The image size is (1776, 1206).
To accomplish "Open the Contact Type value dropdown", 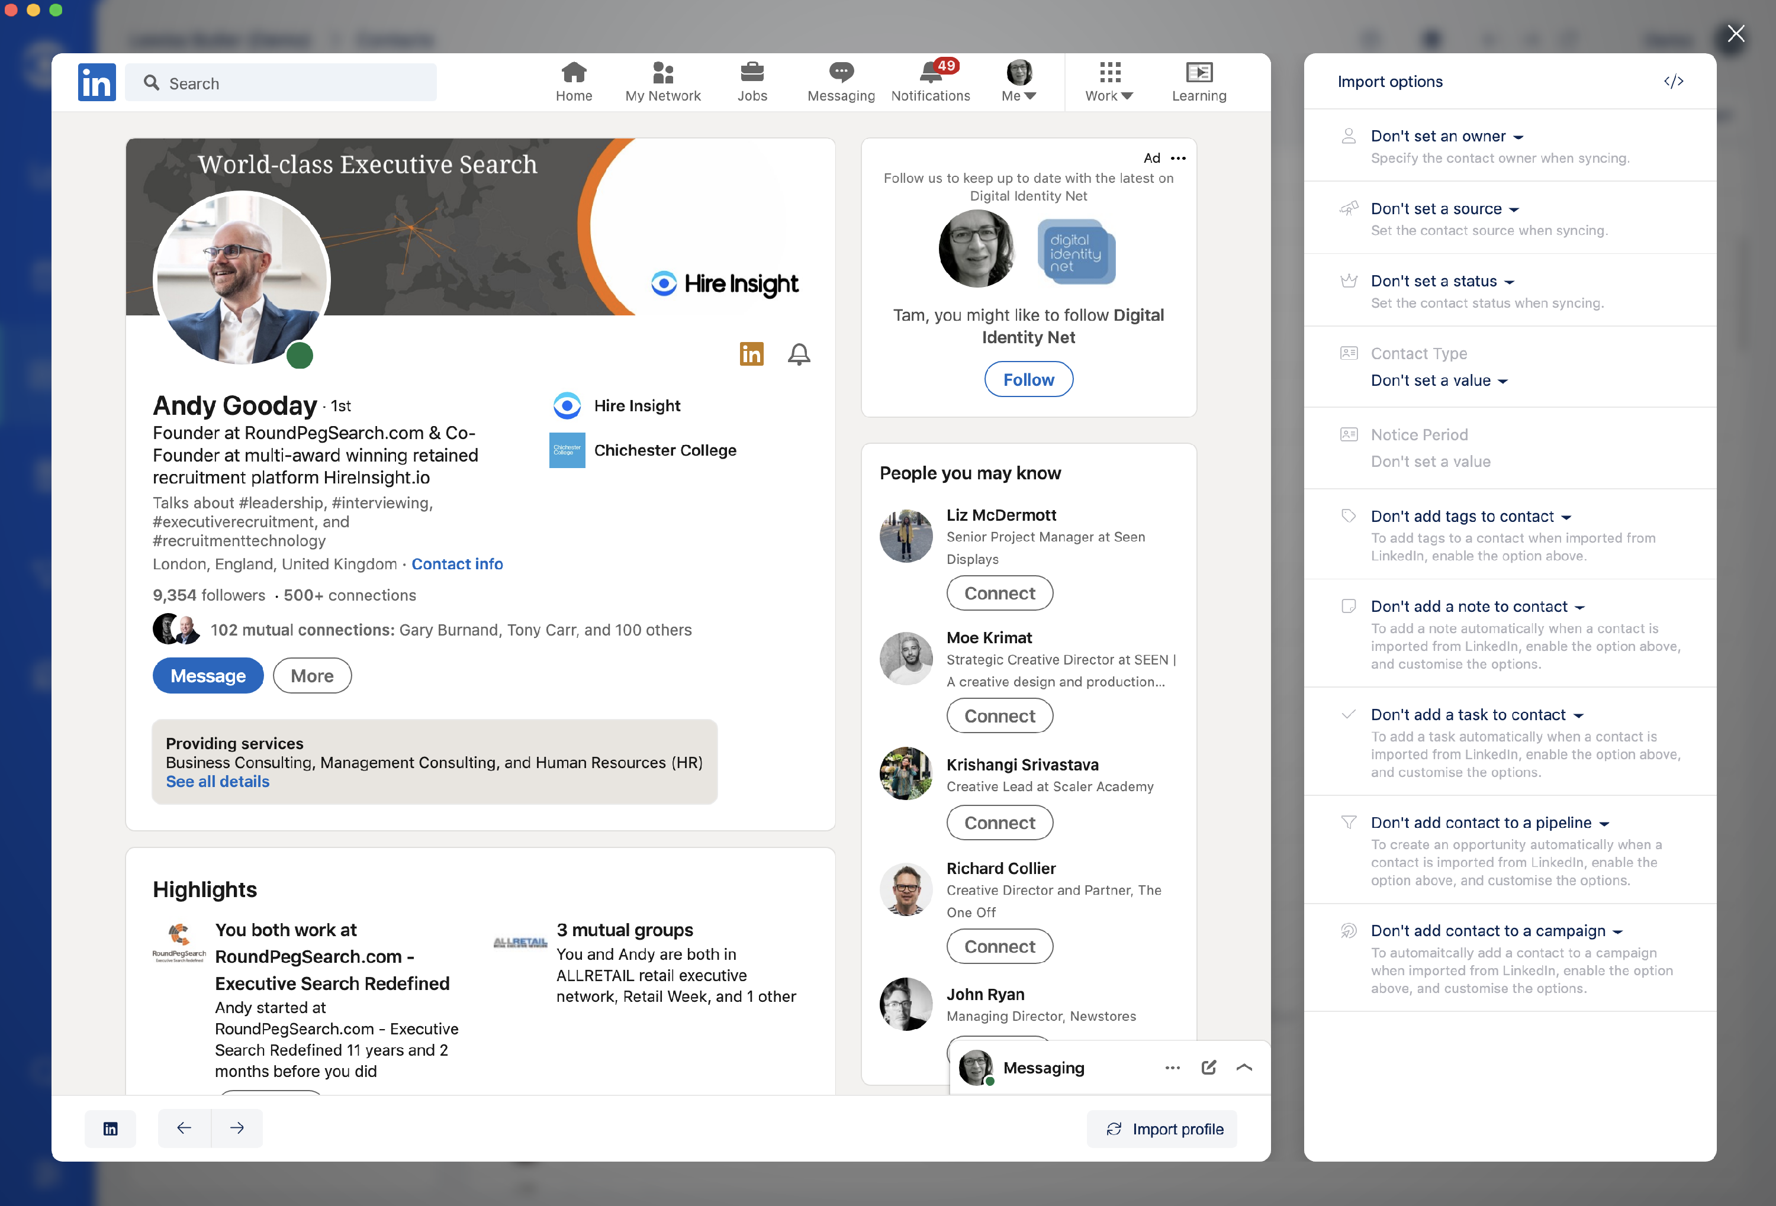I will tap(1438, 381).
